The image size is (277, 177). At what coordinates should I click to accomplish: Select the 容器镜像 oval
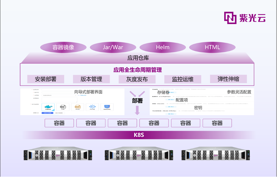tap(63, 47)
